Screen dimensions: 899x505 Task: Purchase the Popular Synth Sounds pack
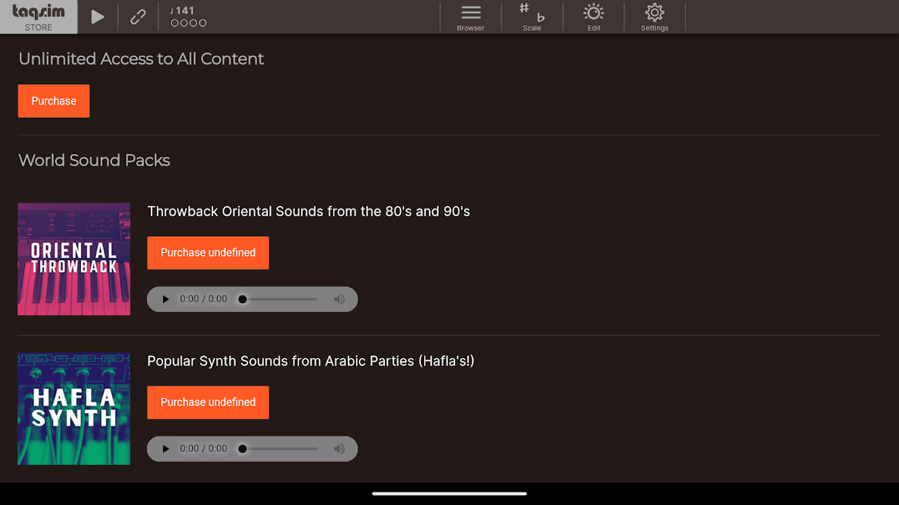pos(208,402)
